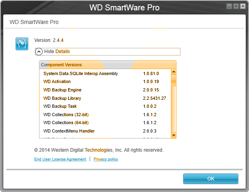Select the WD Collections (64-bit) row
Viewport: 249px width, 192px height.
tap(105, 123)
